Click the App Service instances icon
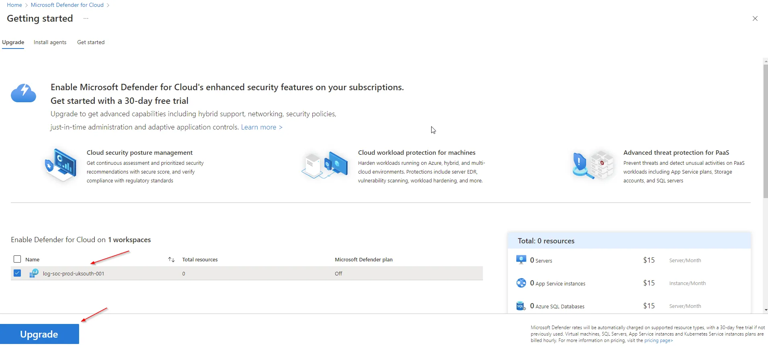The height and width of the screenshot is (348, 768). click(521, 283)
